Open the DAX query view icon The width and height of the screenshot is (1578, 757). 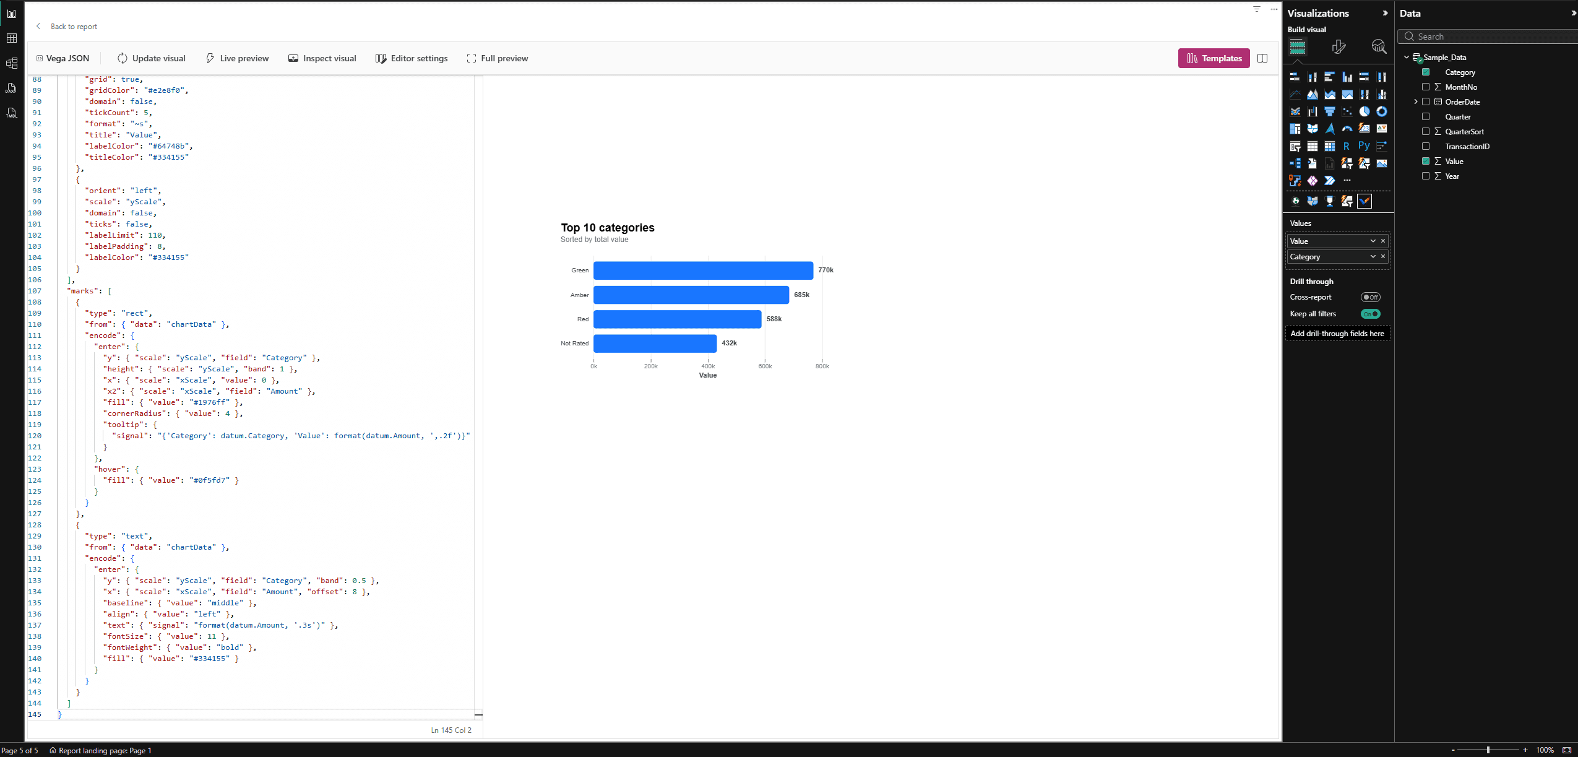pyautogui.click(x=11, y=88)
